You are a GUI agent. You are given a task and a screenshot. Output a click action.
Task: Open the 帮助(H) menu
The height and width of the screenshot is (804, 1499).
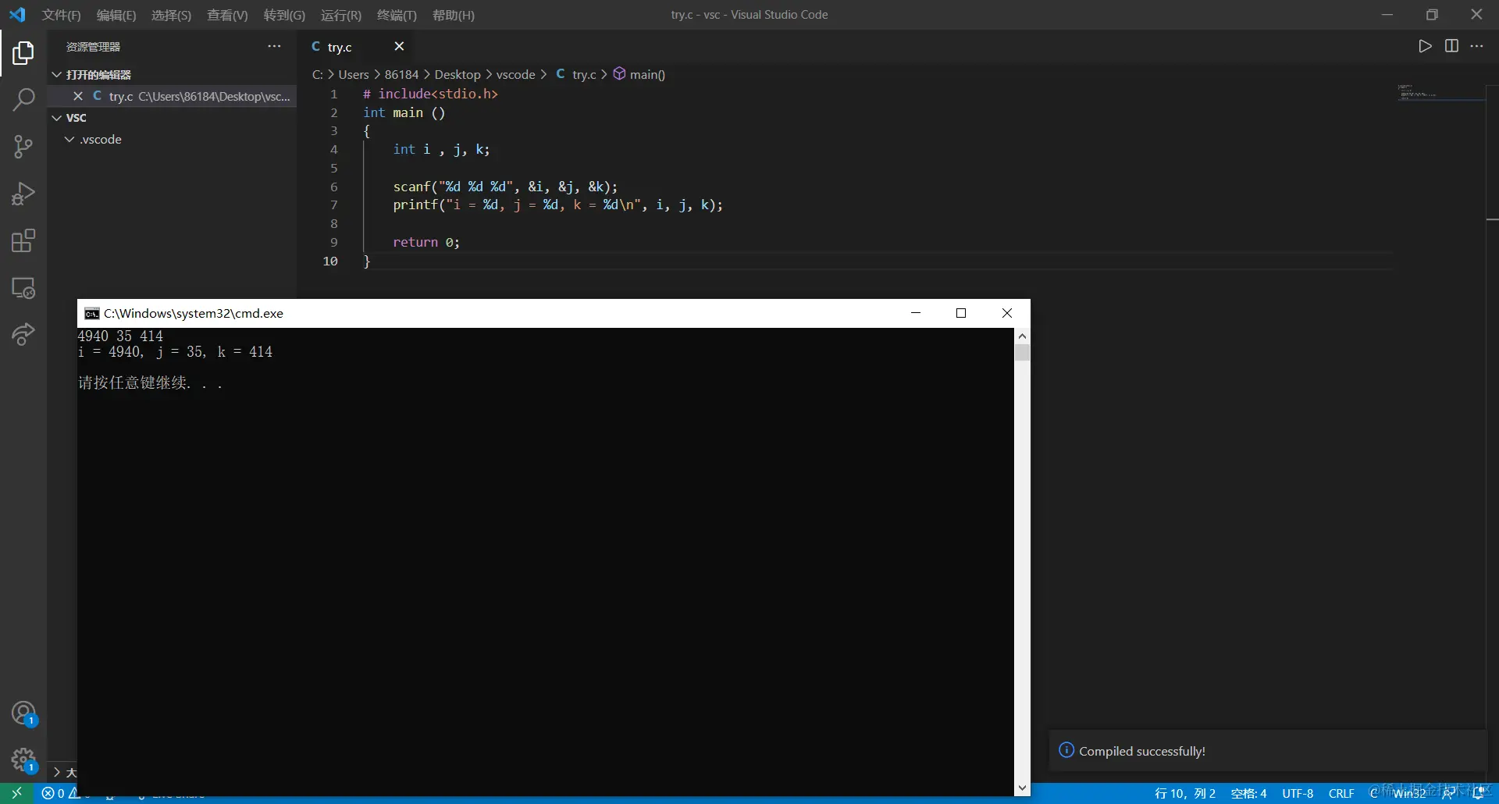pos(453,15)
